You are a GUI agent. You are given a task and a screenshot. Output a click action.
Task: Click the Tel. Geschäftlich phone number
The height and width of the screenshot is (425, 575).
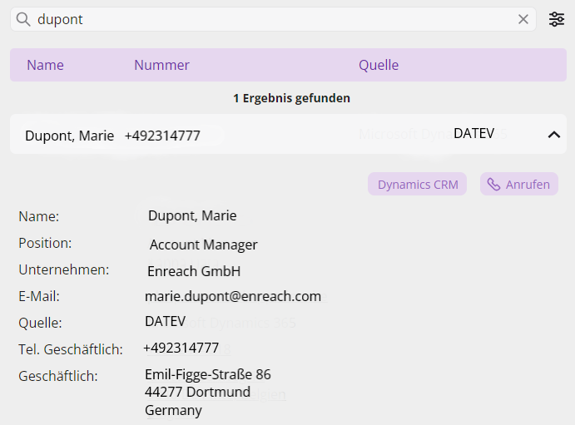[x=181, y=348]
